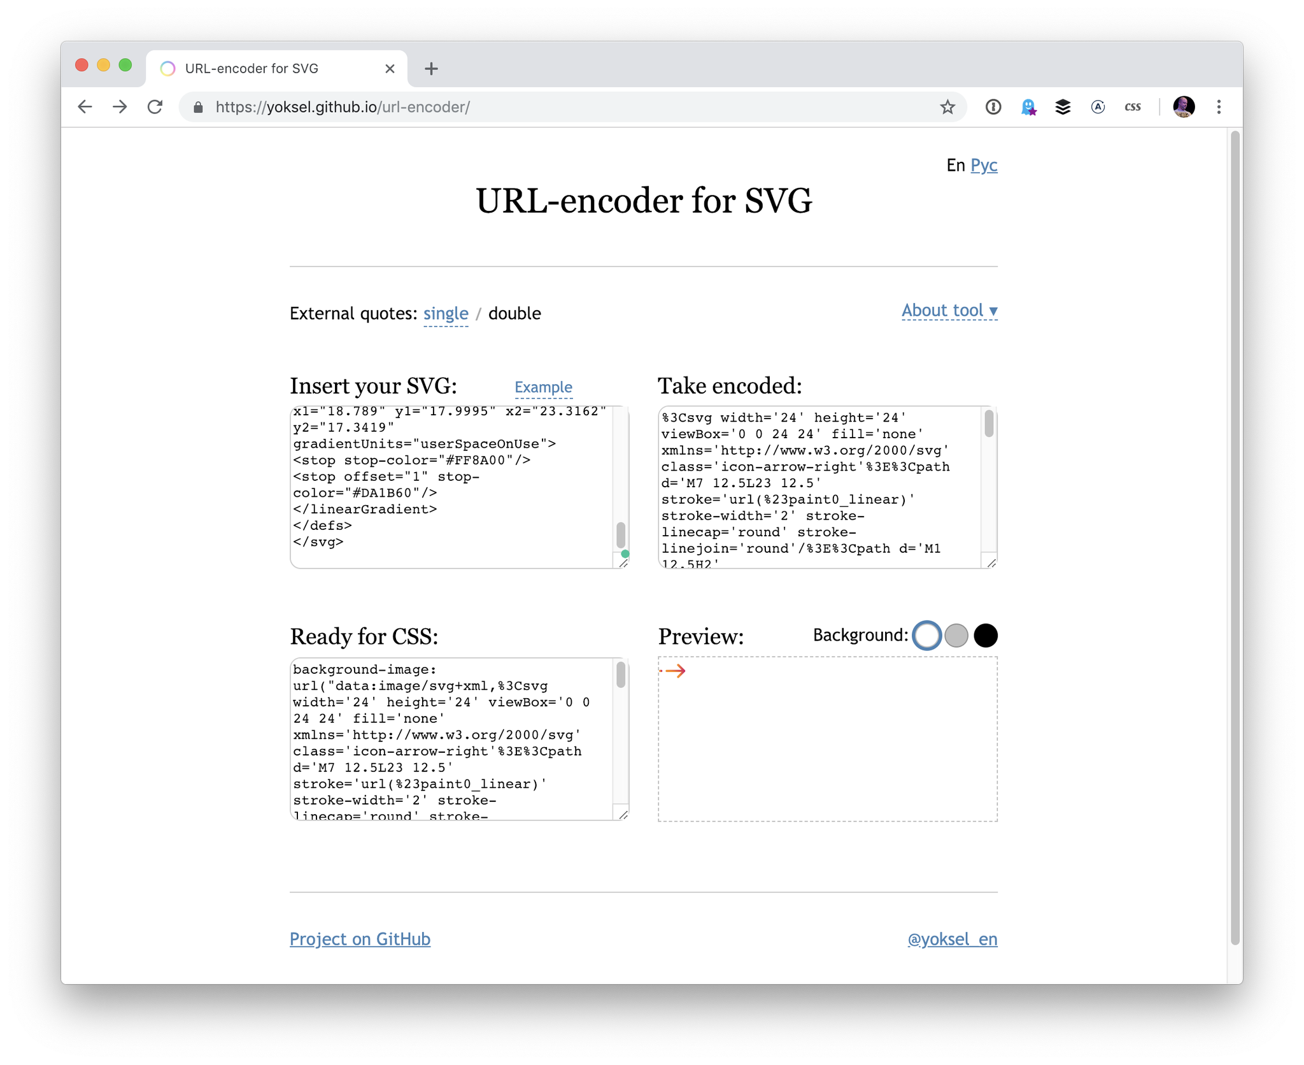Set preview background to gray

[x=956, y=635]
